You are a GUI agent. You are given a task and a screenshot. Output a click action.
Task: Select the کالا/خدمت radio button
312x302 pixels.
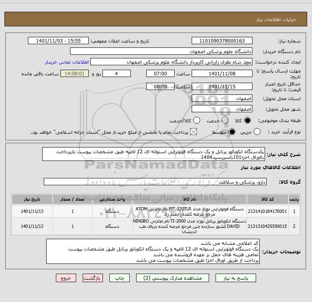pos(197,120)
